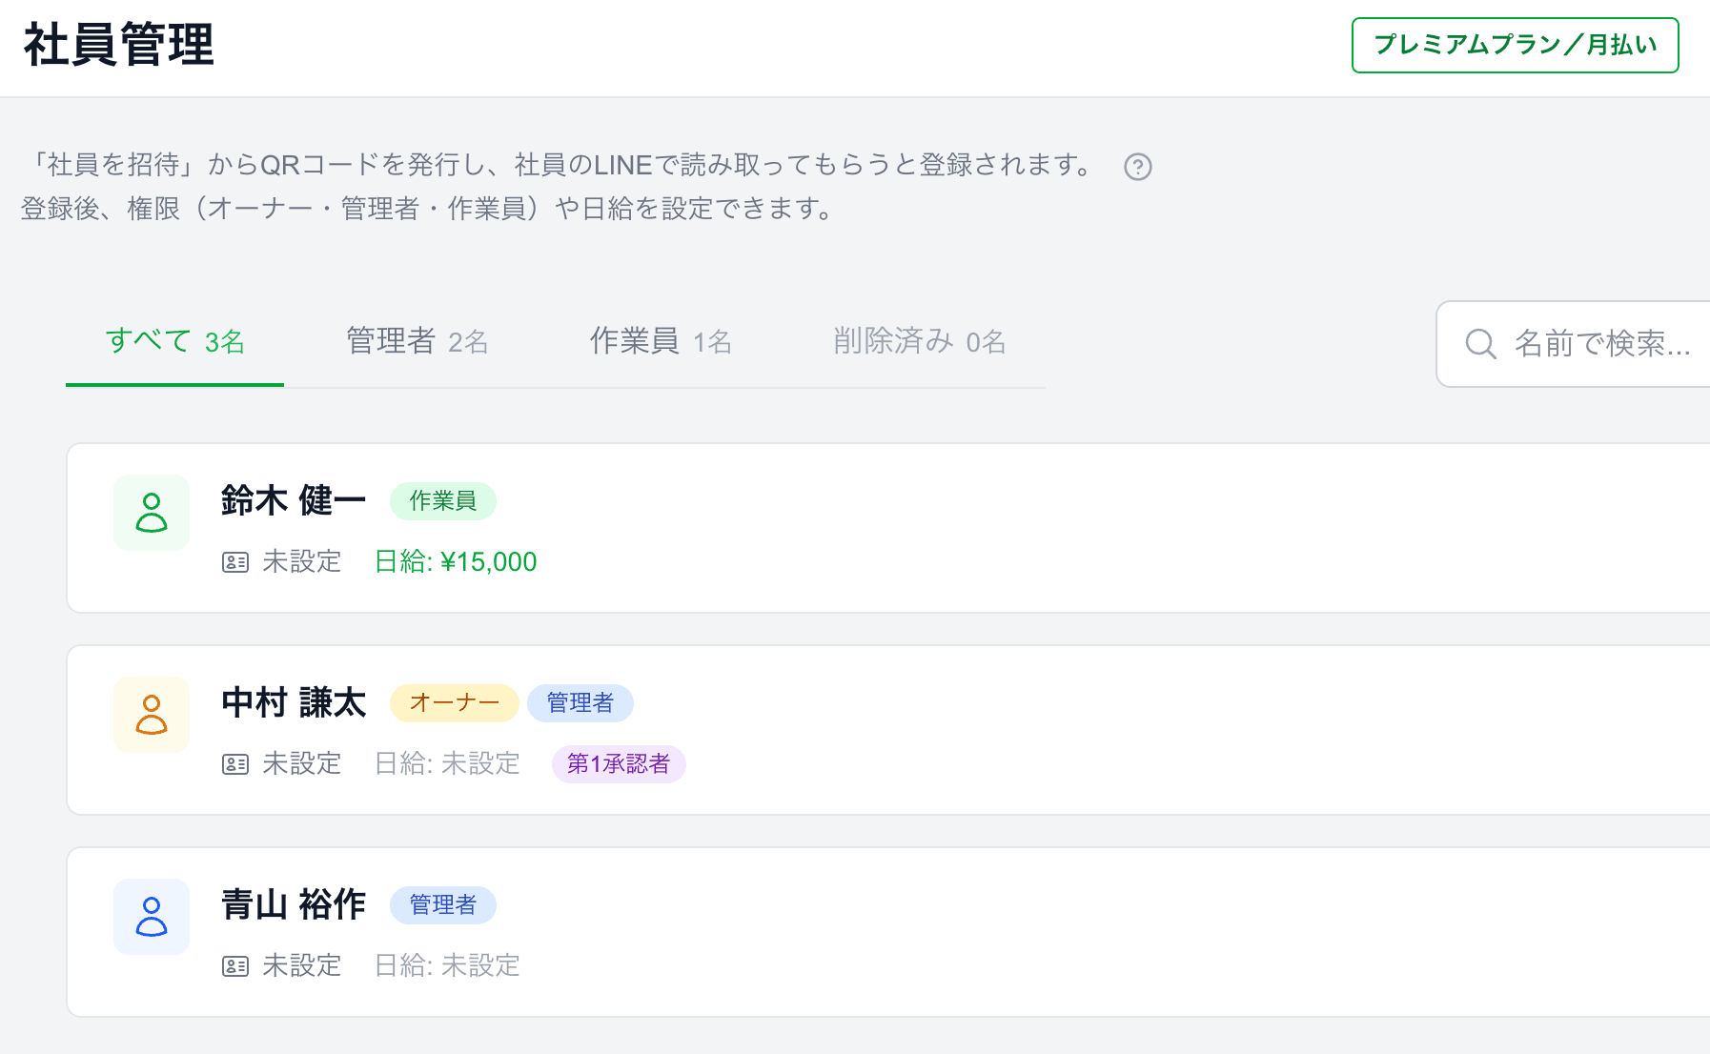Click the 管理者 badge on 中村 謙太
1710x1054 pixels.
pos(580,703)
